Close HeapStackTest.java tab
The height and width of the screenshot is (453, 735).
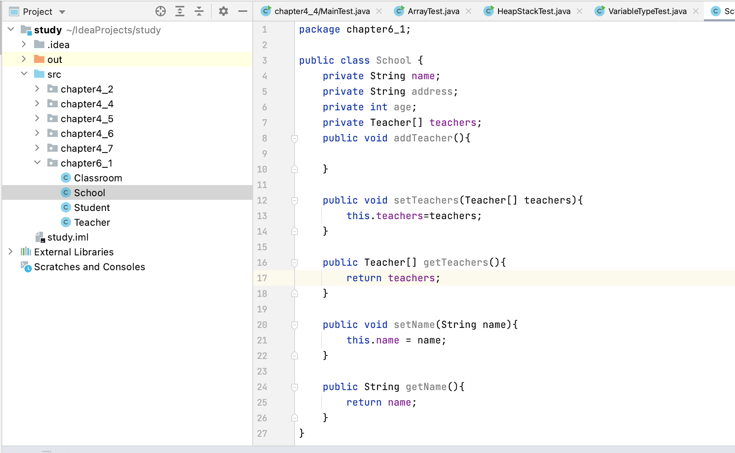(580, 11)
